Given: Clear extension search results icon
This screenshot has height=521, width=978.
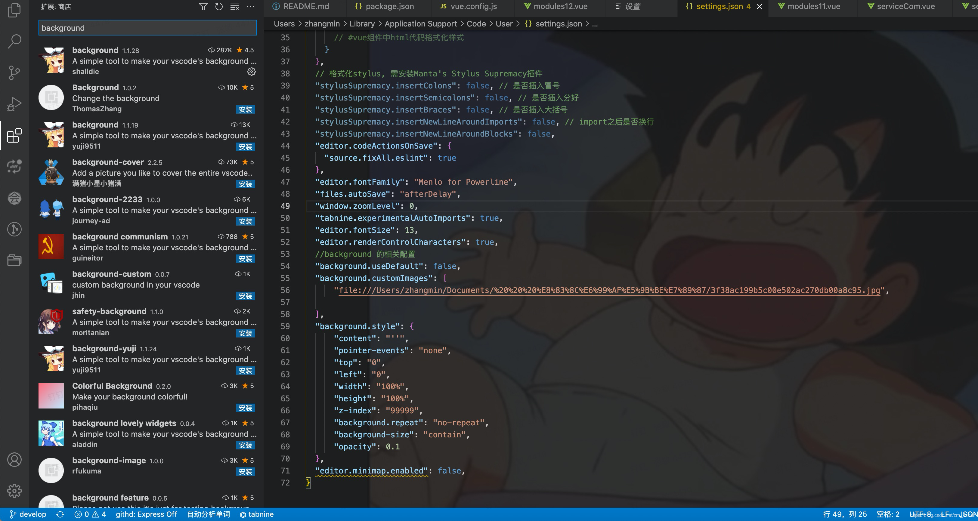Looking at the screenshot, I should [x=235, y=7].
